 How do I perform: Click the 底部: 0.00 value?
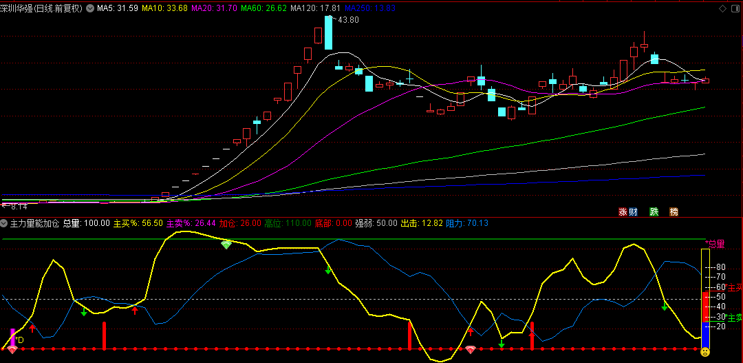(334, 222)
